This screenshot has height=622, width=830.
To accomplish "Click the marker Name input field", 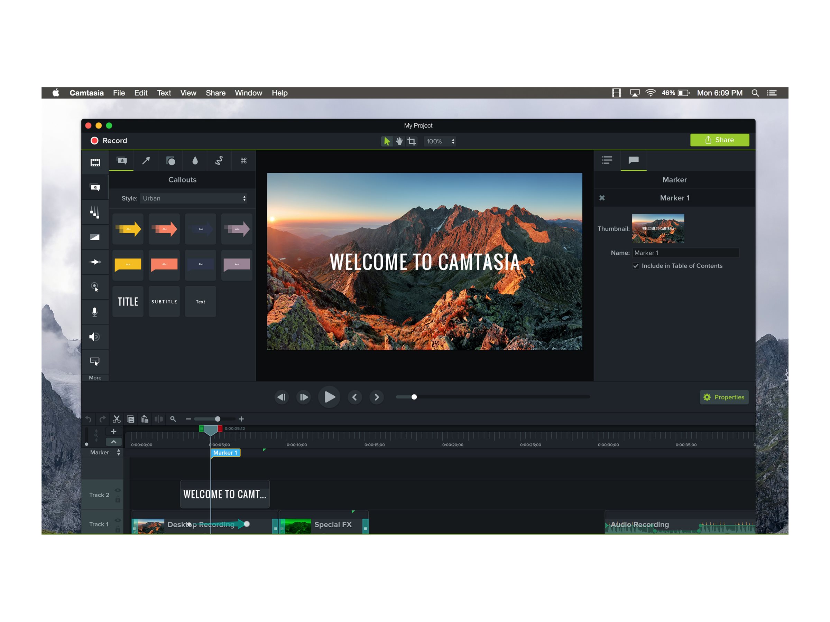I will pos(685,253).
